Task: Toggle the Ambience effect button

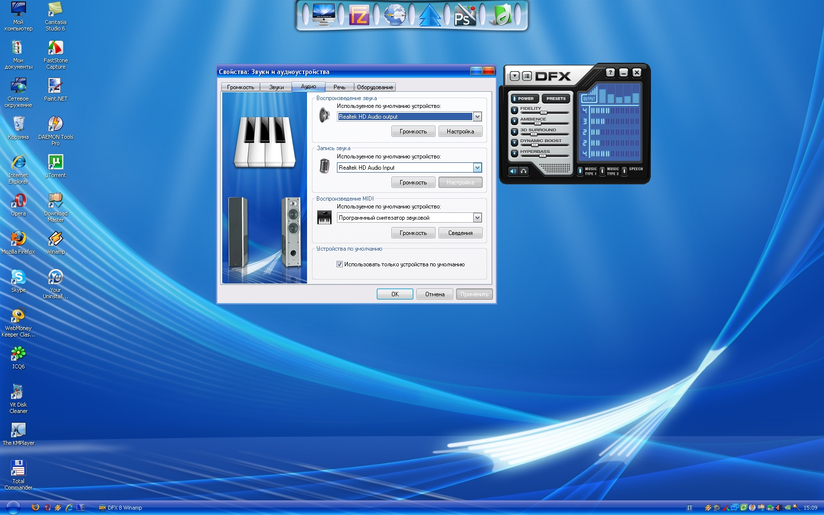Action: 515,121
